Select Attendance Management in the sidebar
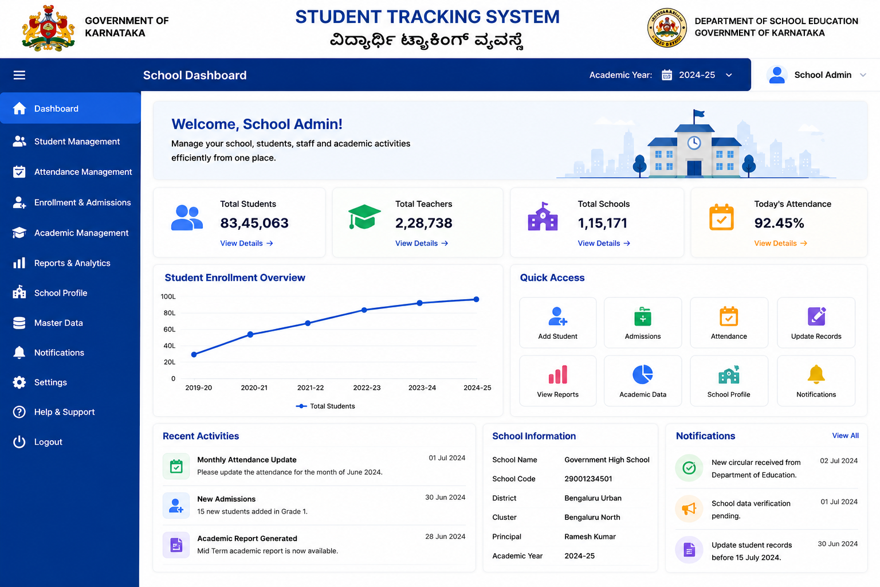This screenshot has height=587, width=880. click(70, 172)
